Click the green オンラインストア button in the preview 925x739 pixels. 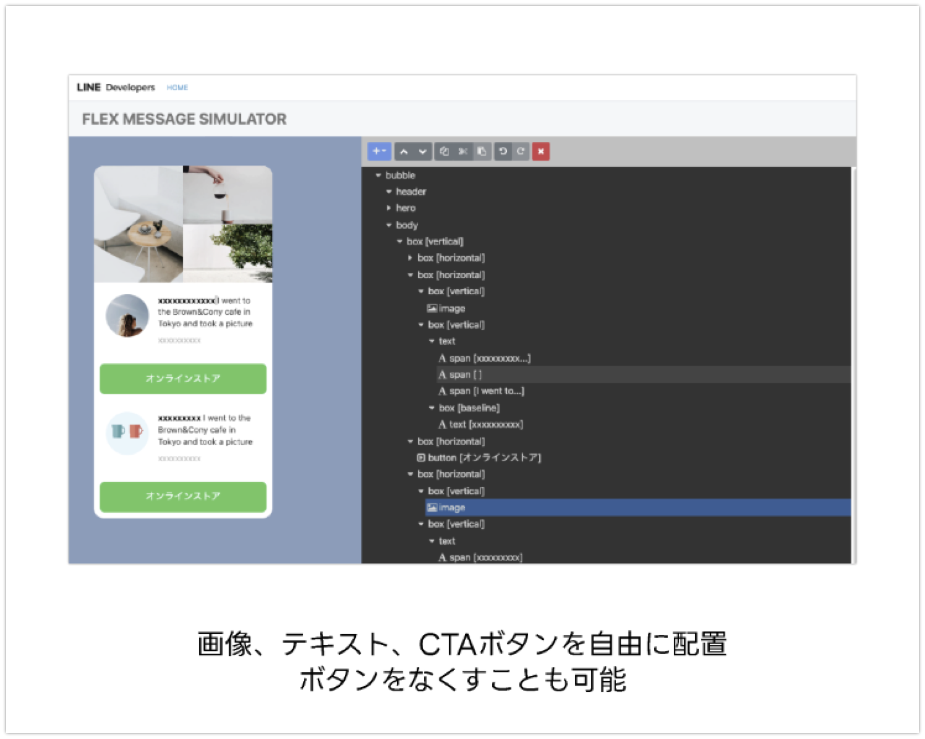(x=182, y=379)
